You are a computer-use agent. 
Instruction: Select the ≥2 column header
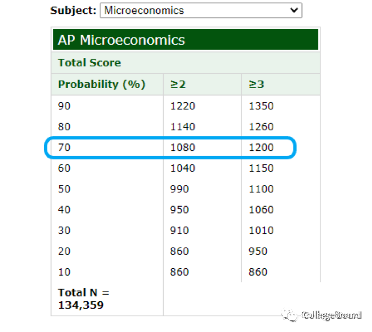pyautogui.click(x=177, y=84)
